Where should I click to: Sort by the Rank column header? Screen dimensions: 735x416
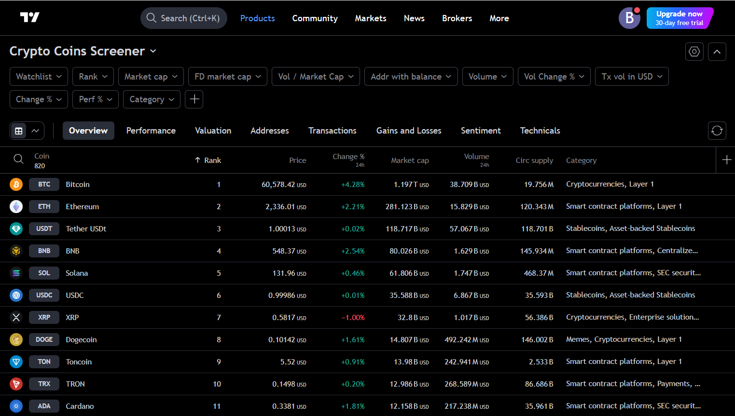[x=208, y=160]
